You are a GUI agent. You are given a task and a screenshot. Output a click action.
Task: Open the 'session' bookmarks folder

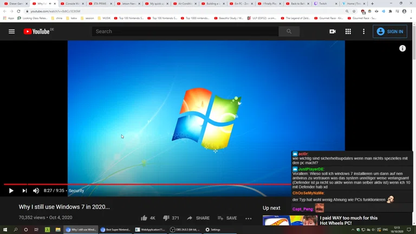coord(87,18)
